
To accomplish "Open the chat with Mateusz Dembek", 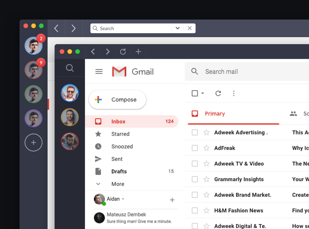I will click(136, 218).
